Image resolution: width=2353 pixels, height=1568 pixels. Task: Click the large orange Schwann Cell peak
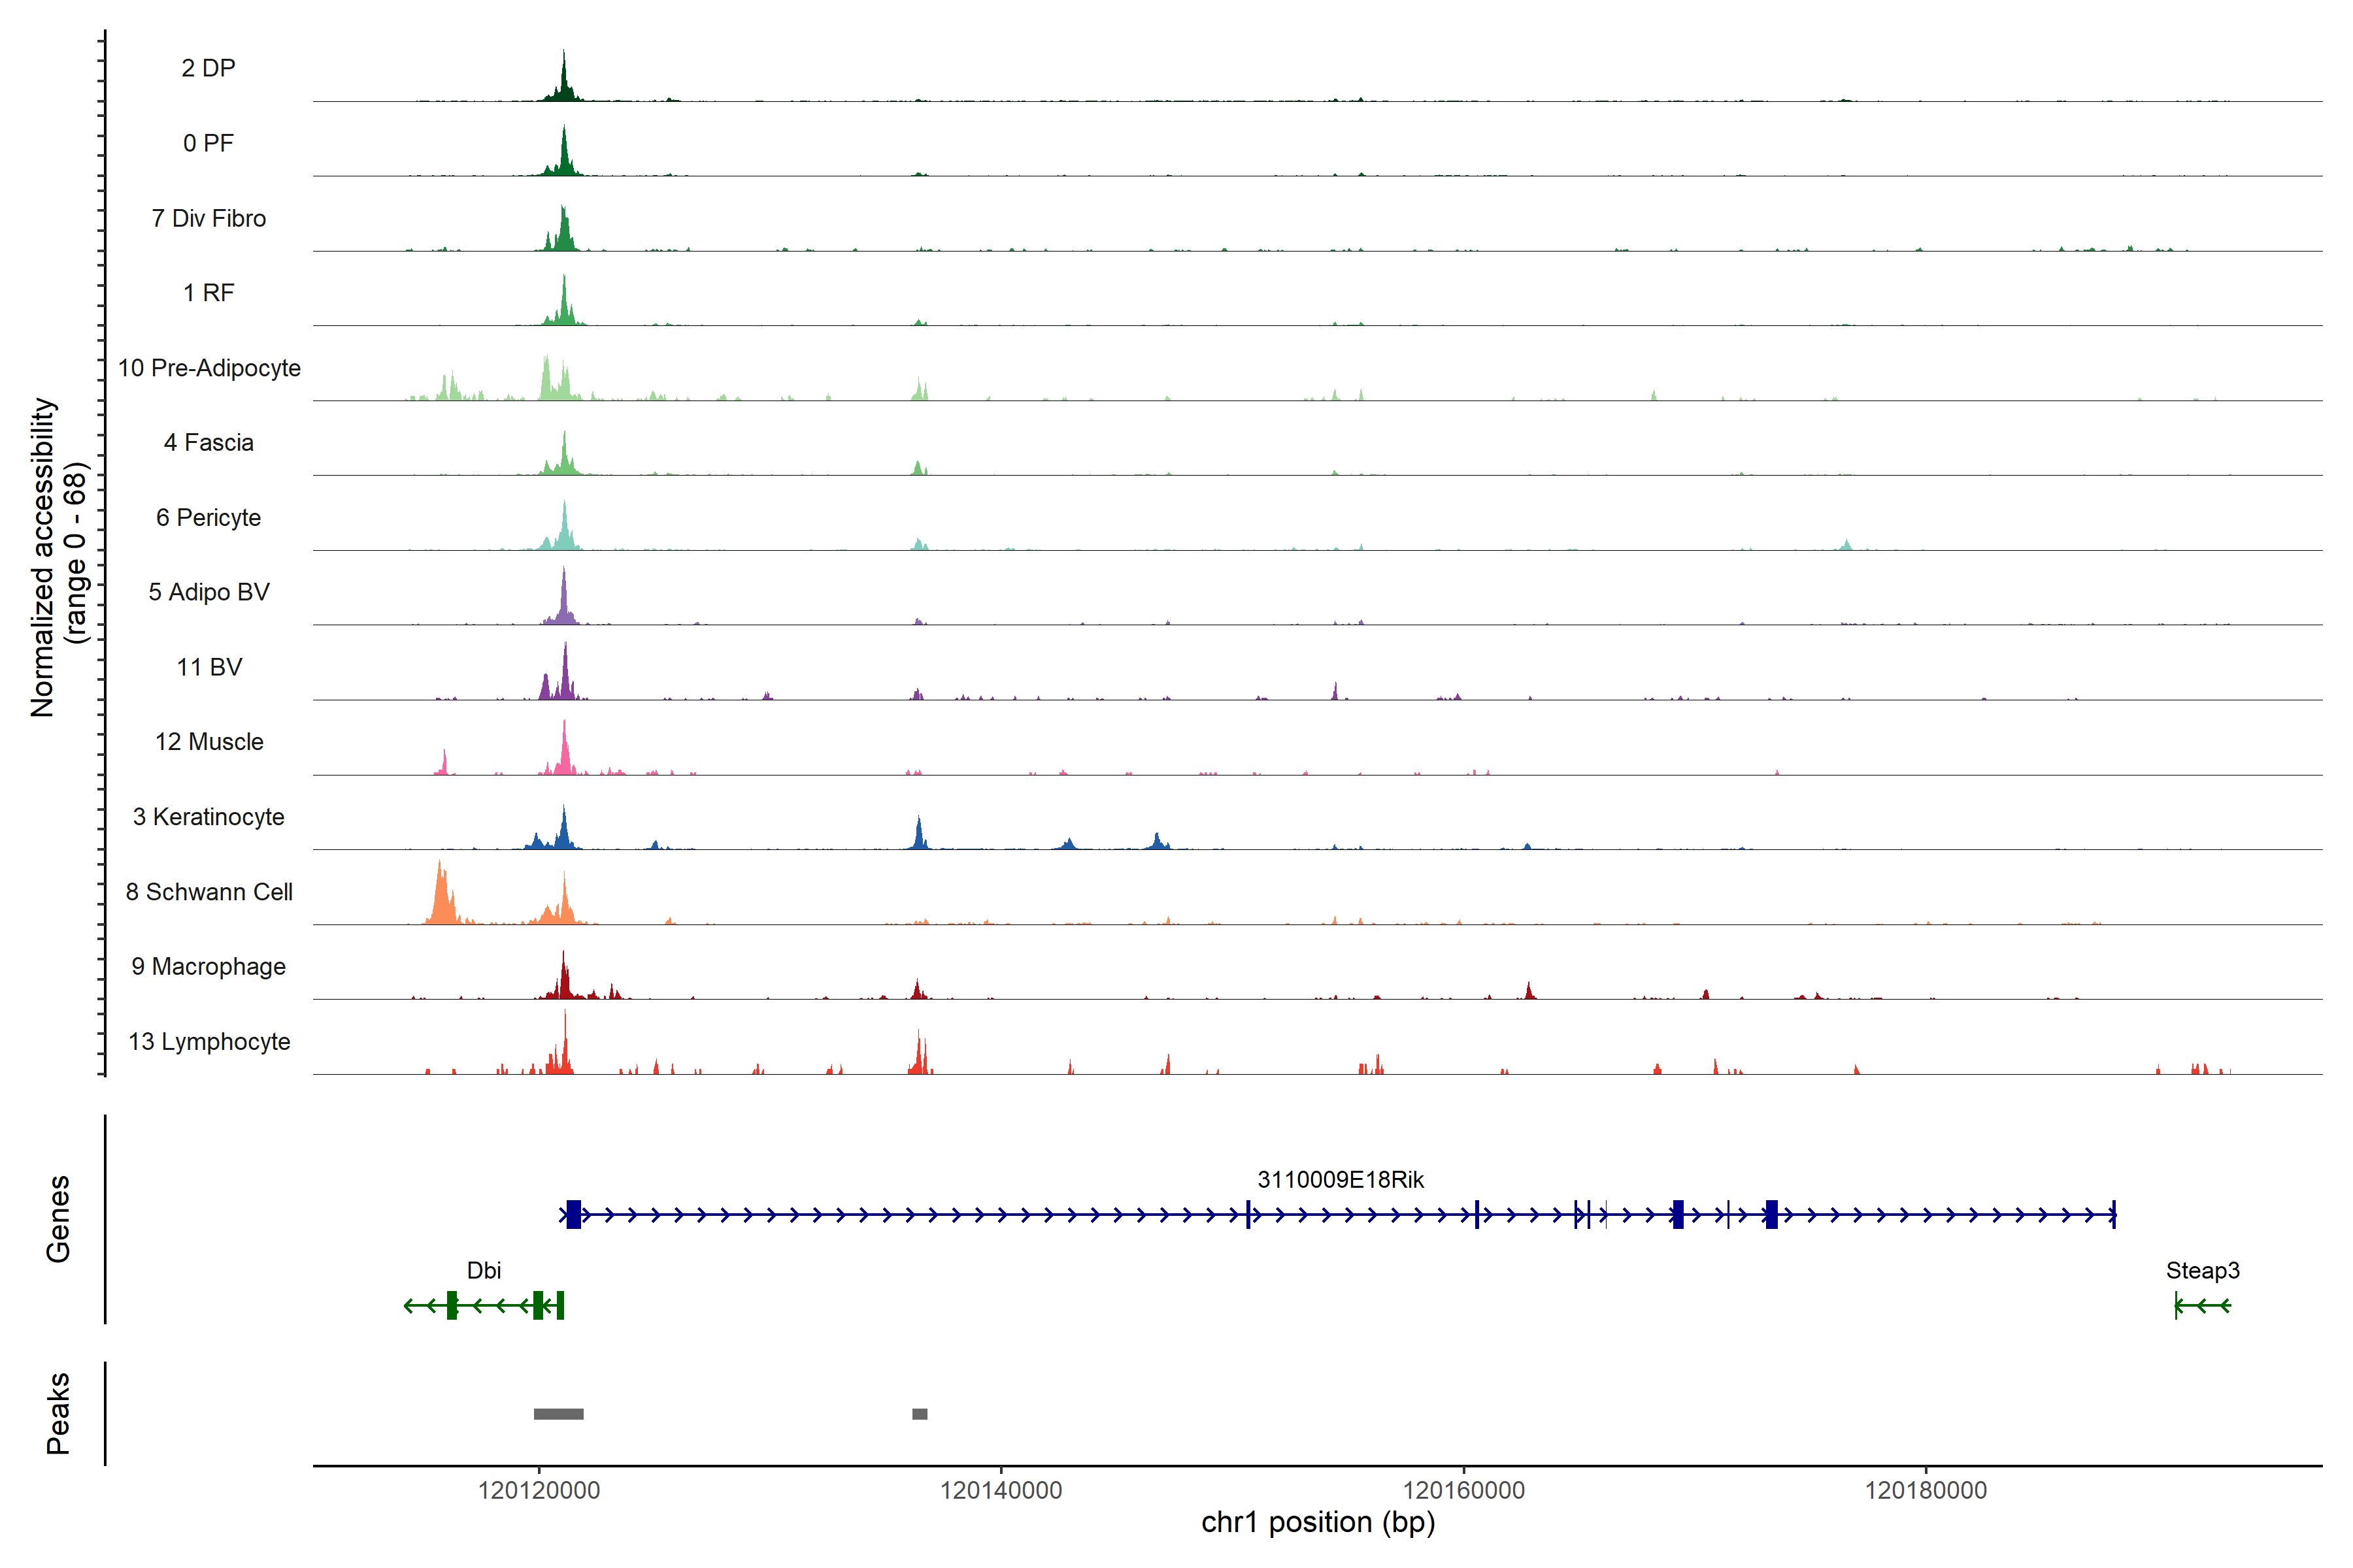tap(441, 898)
